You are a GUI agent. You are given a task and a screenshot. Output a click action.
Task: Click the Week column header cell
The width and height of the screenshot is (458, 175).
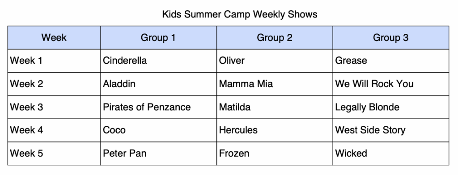coord(54,37)
